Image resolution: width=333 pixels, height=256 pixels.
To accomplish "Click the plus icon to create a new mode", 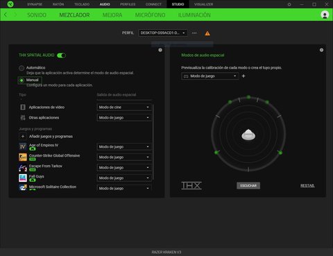I will 244,76.
